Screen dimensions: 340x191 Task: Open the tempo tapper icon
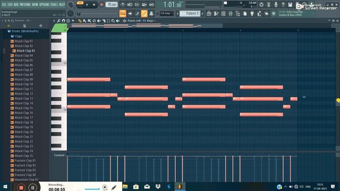[x=259, y=14]
